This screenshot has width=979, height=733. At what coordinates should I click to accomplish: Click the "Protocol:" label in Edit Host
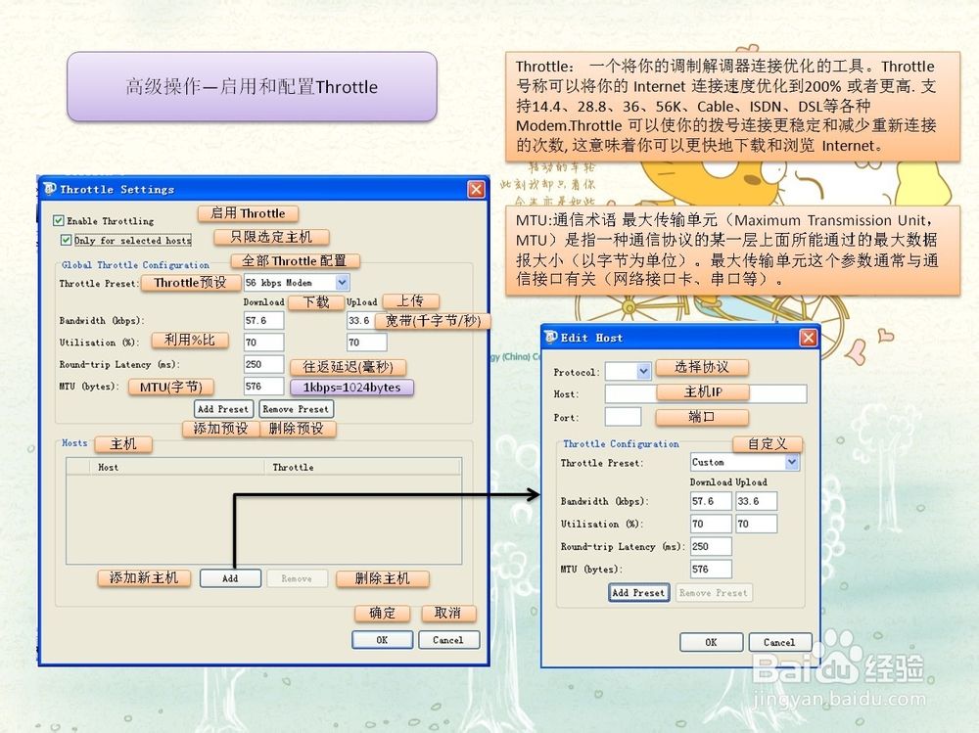(577, 372)
